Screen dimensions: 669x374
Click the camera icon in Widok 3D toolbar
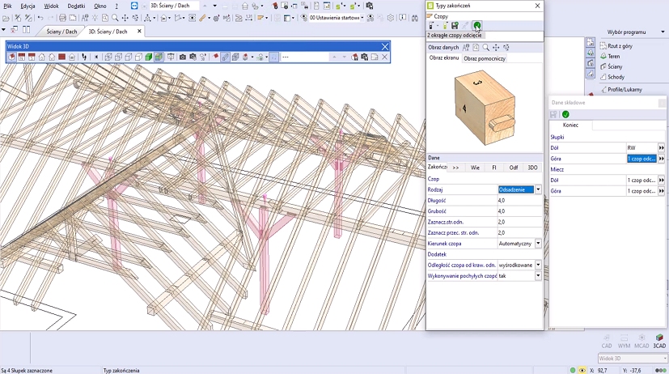pyautogui.click(x=183, y=57)
